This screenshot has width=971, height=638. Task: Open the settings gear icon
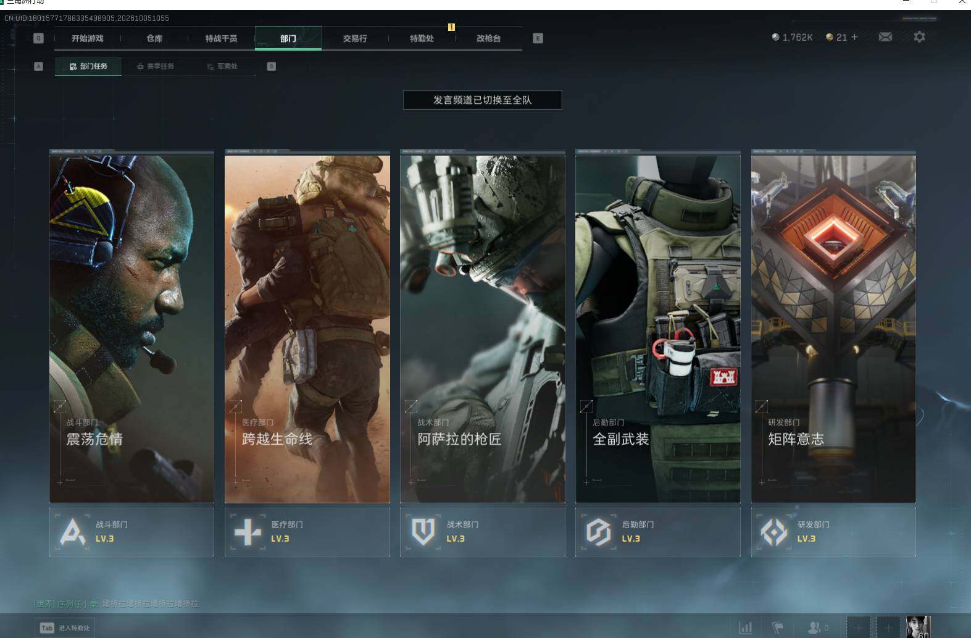pyautogui.click(x=919, y=37)
